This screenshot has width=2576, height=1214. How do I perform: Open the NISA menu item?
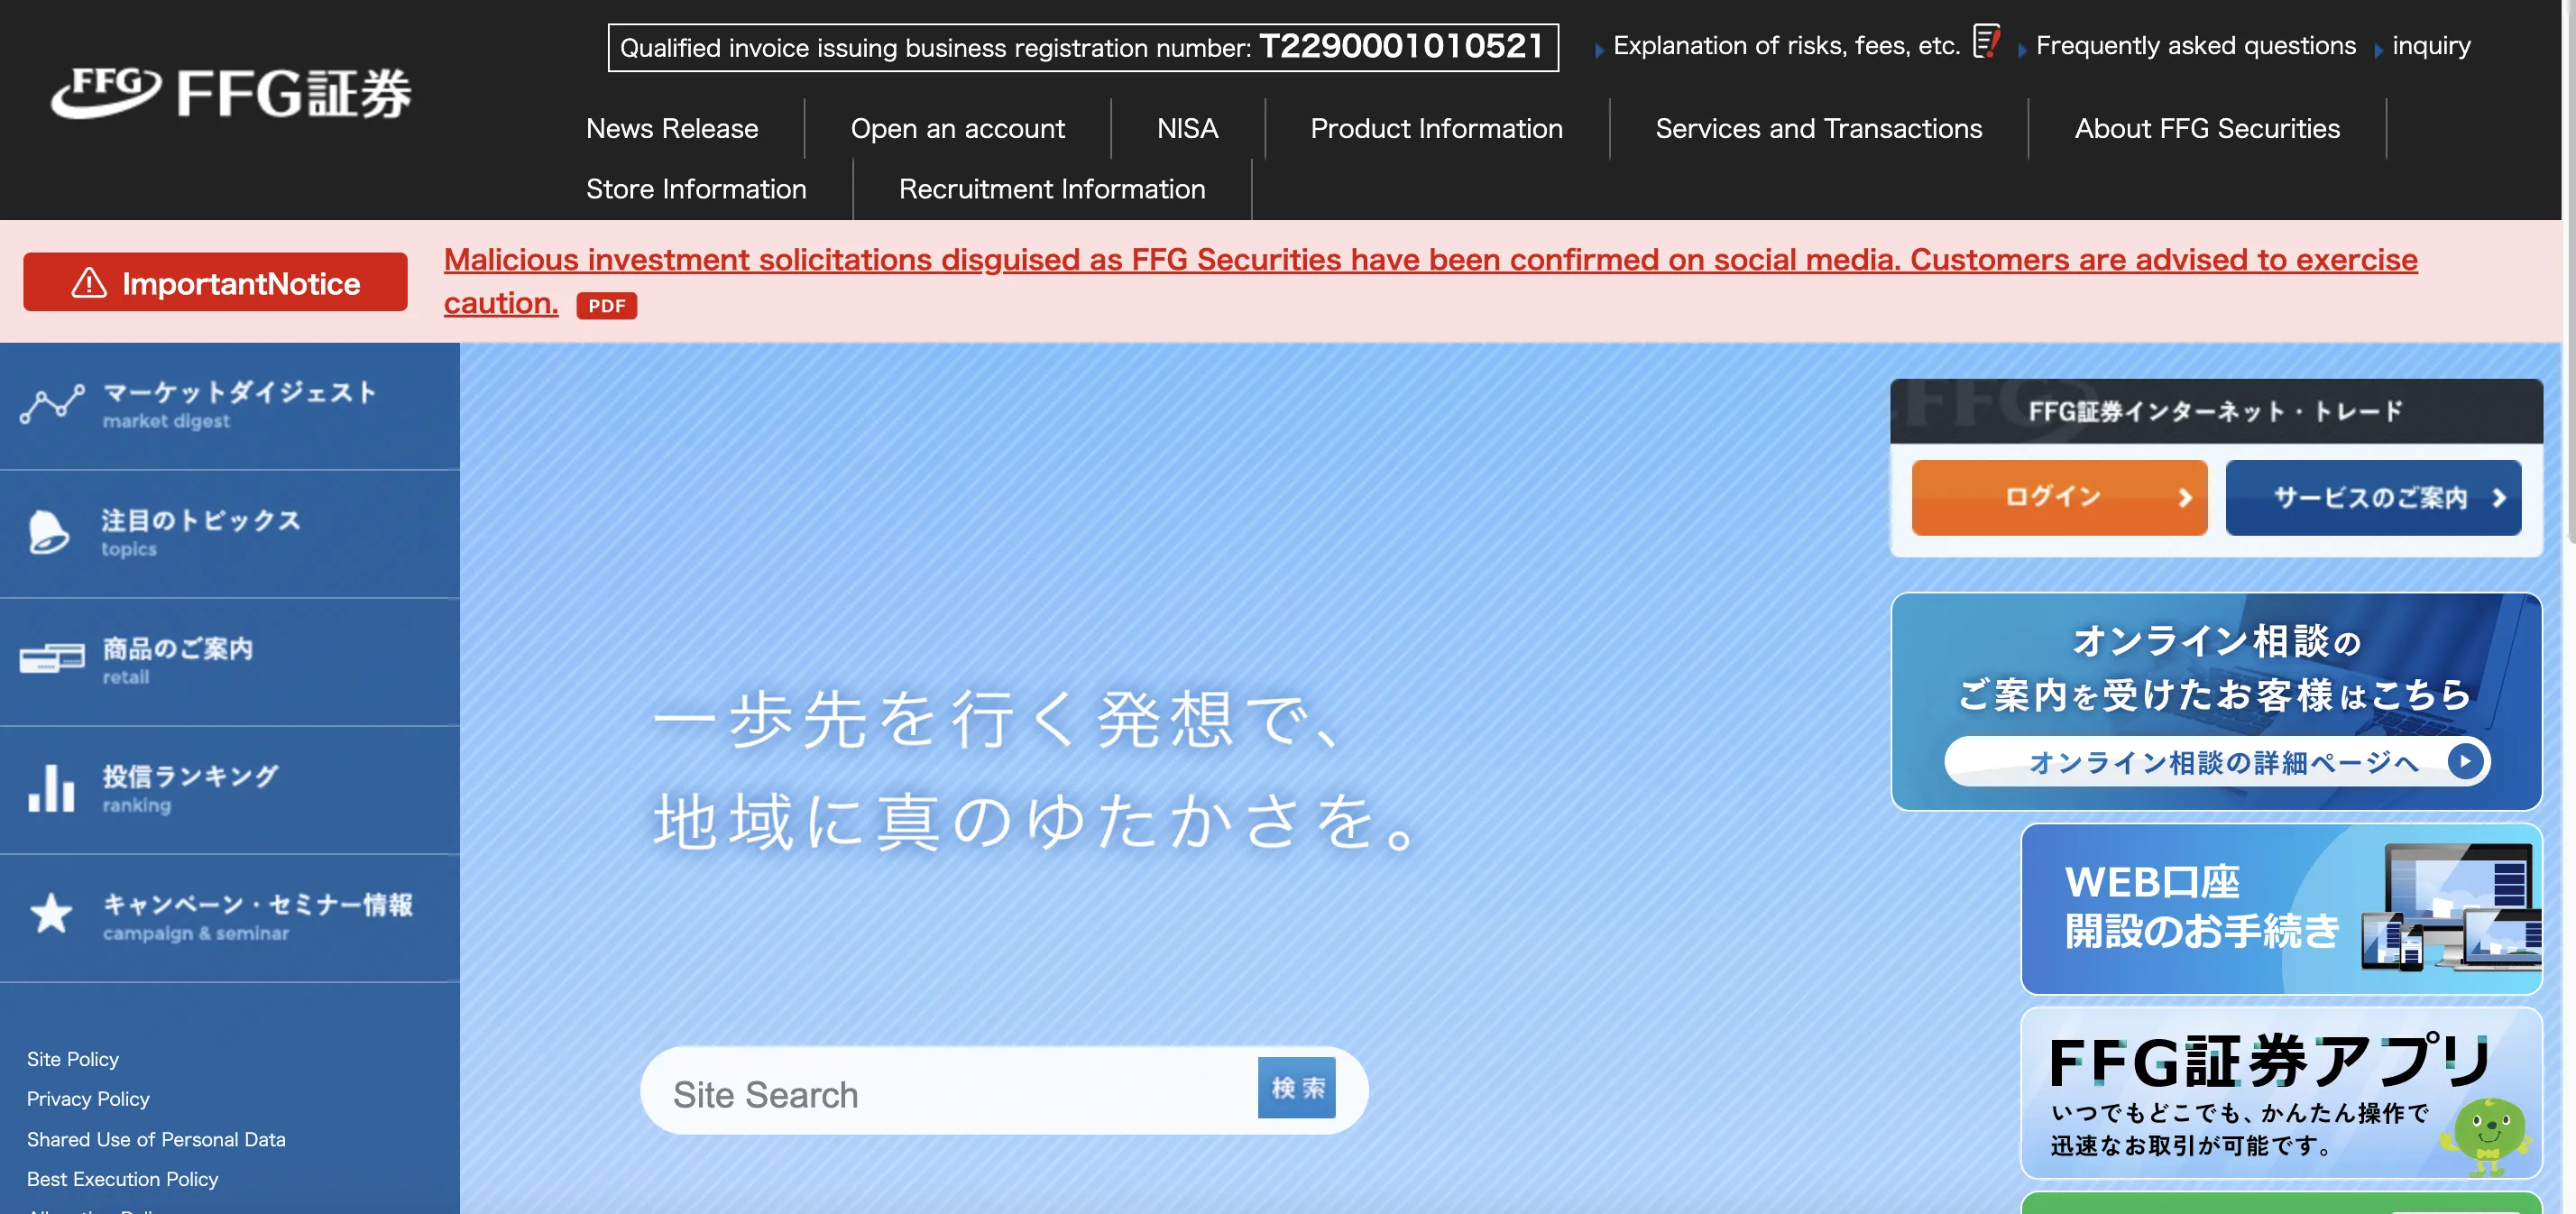click(1187, 129)
